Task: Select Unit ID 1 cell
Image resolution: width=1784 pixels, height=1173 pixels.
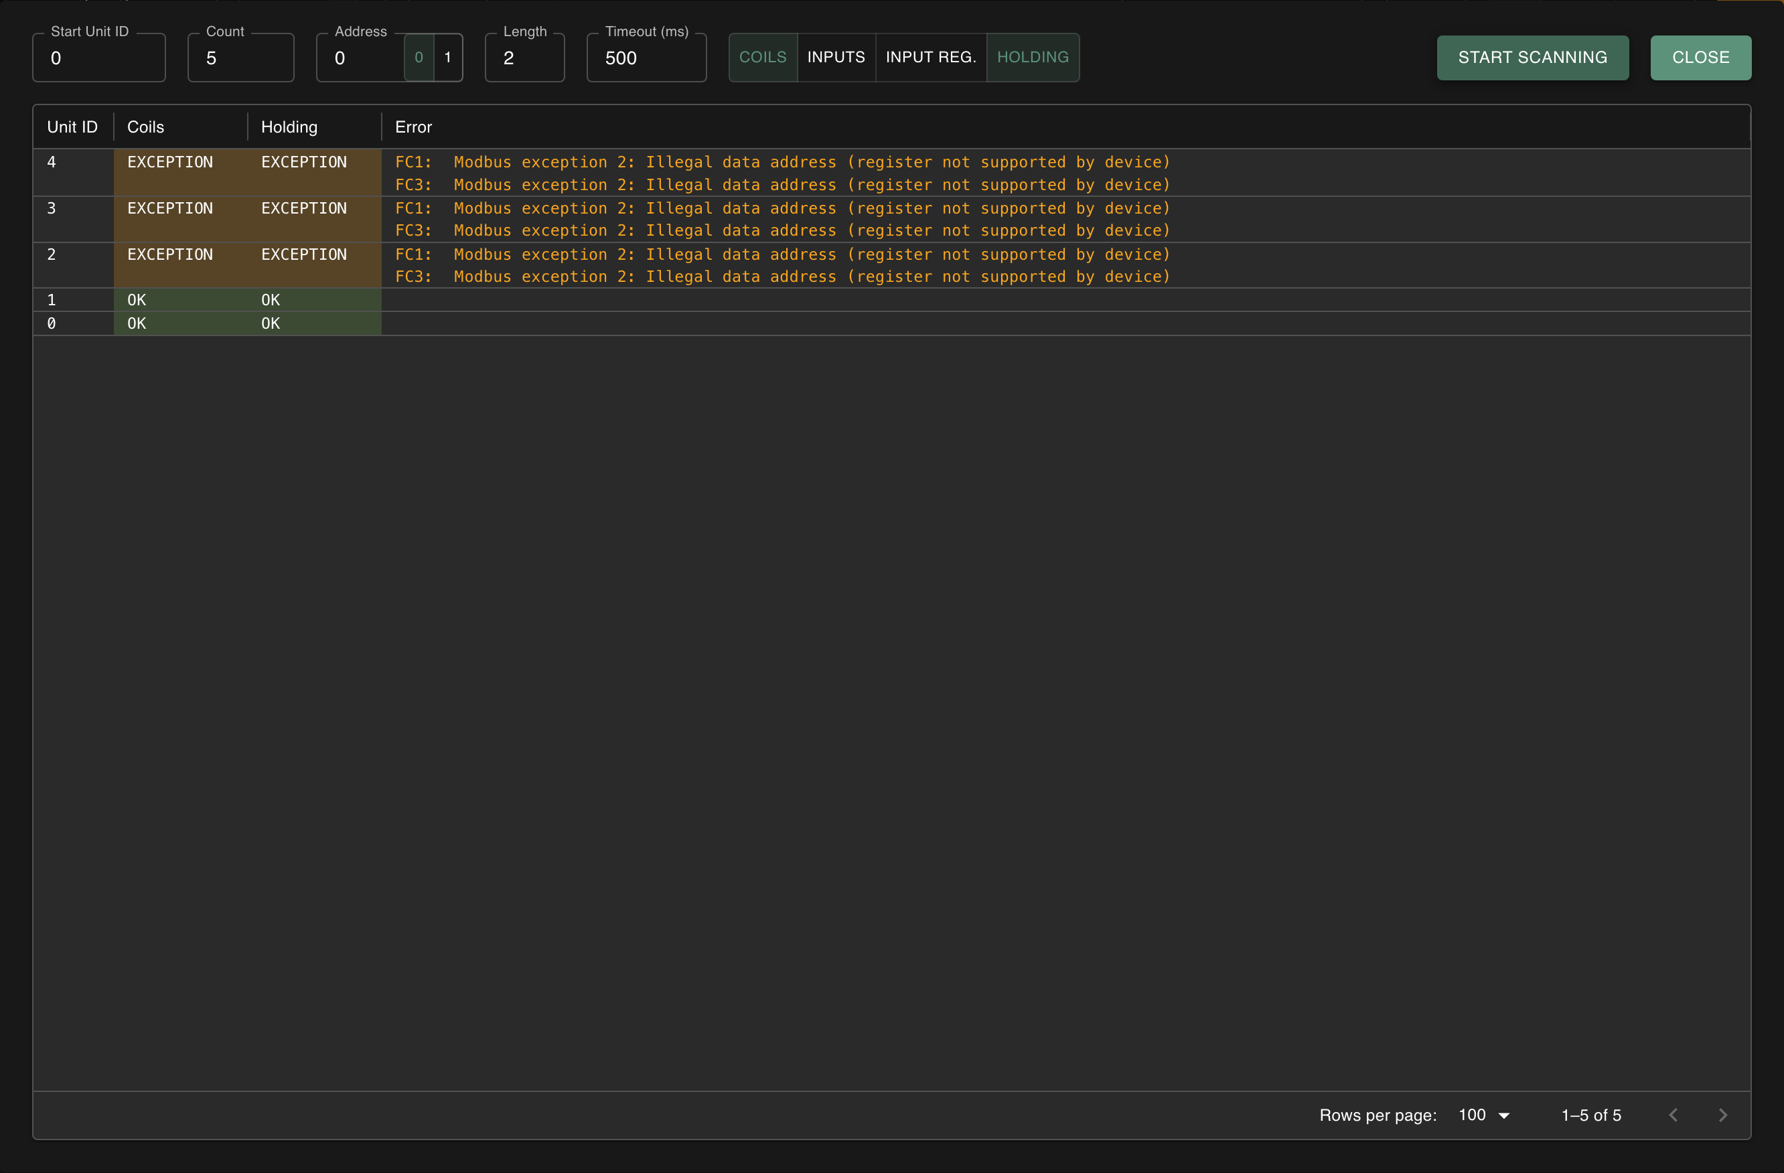Action: (x=74, y=300)
